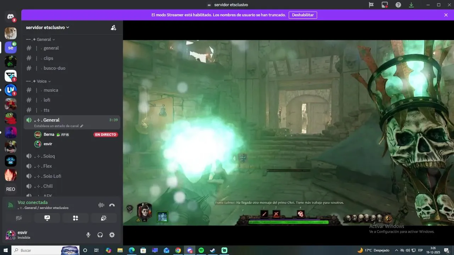This screenshot has height=255, width=454.
Task: Open Quests flag icon in title bar
Action: tap(371, 5)
